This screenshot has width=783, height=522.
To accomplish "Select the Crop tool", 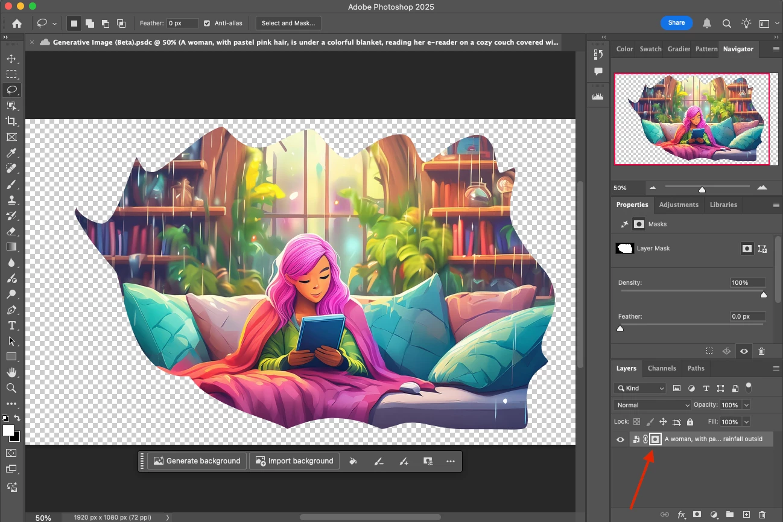I will tap(11, 121).
